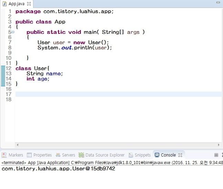Click console output 'com.tistory.luahius.app.User@15db9742'
The image size is (223, 189).
[x=58, y=169]
